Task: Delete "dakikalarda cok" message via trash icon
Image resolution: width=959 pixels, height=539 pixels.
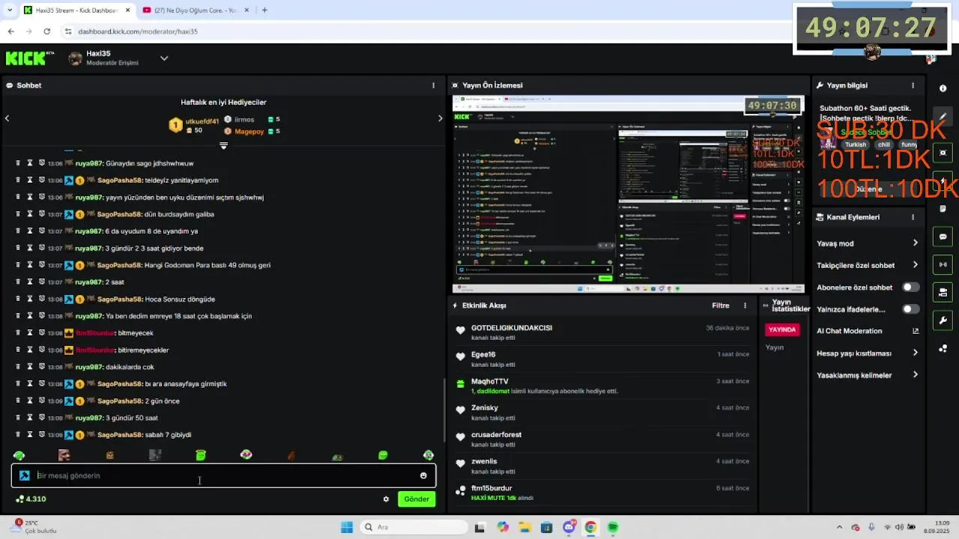Action: coord(18,367)
